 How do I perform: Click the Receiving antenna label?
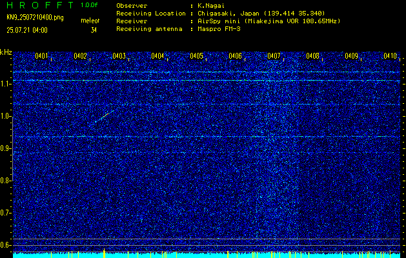click(x=149, y=29)
